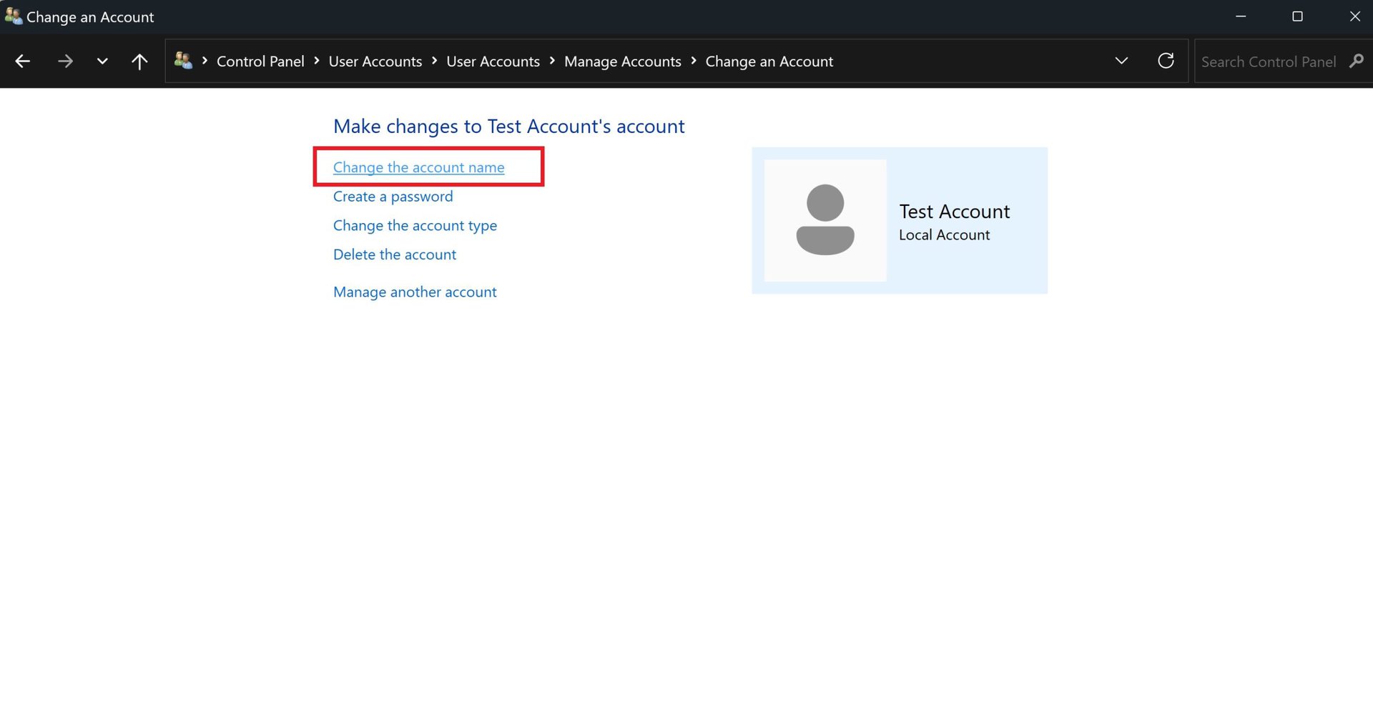Viewport: 1373px width, 722px height.
Task: Refresh the Control Panel page
Action: (1166, 61)
